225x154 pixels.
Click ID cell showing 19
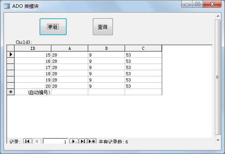pyautogui.click(x=33, y=80)
